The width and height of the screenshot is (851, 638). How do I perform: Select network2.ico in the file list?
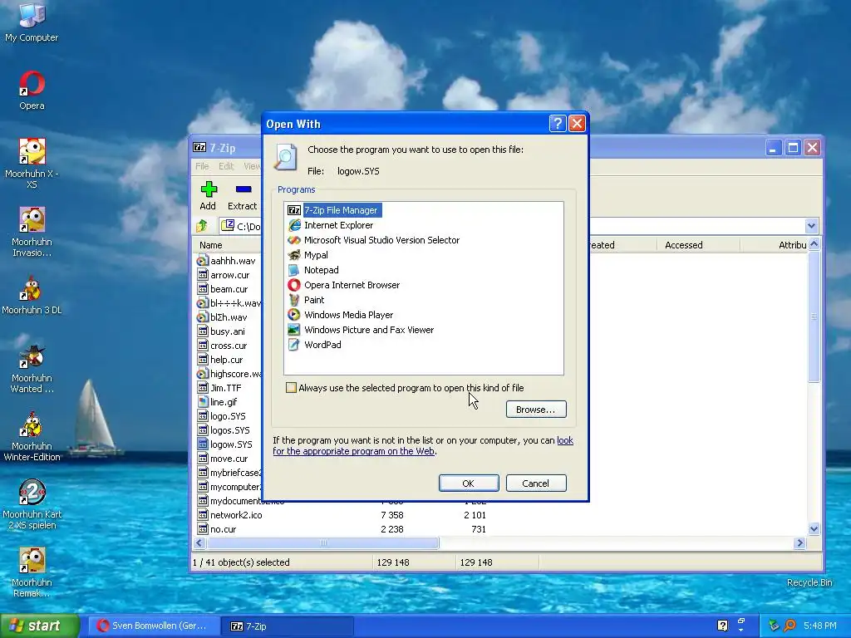point(230,515)
